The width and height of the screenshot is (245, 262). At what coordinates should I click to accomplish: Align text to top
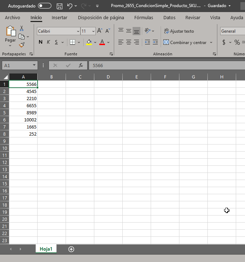121,31
